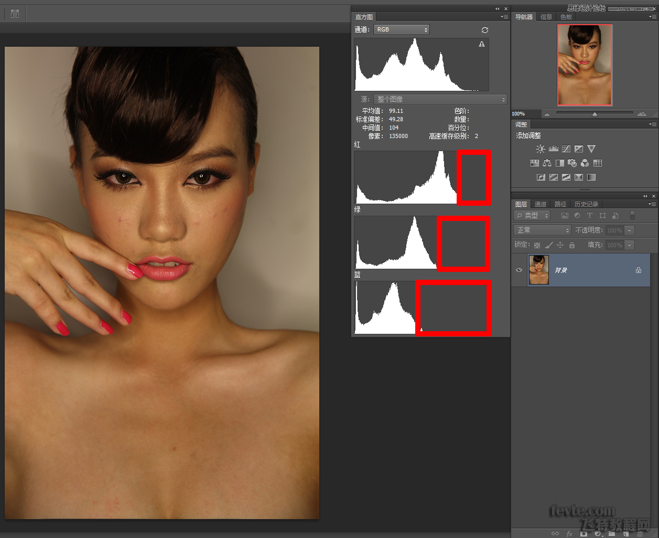The width and height of the screenshot is (659, 538).
Task: Add a layer mask to the layer
Action: pyautogui.click(x=584, y=534)
